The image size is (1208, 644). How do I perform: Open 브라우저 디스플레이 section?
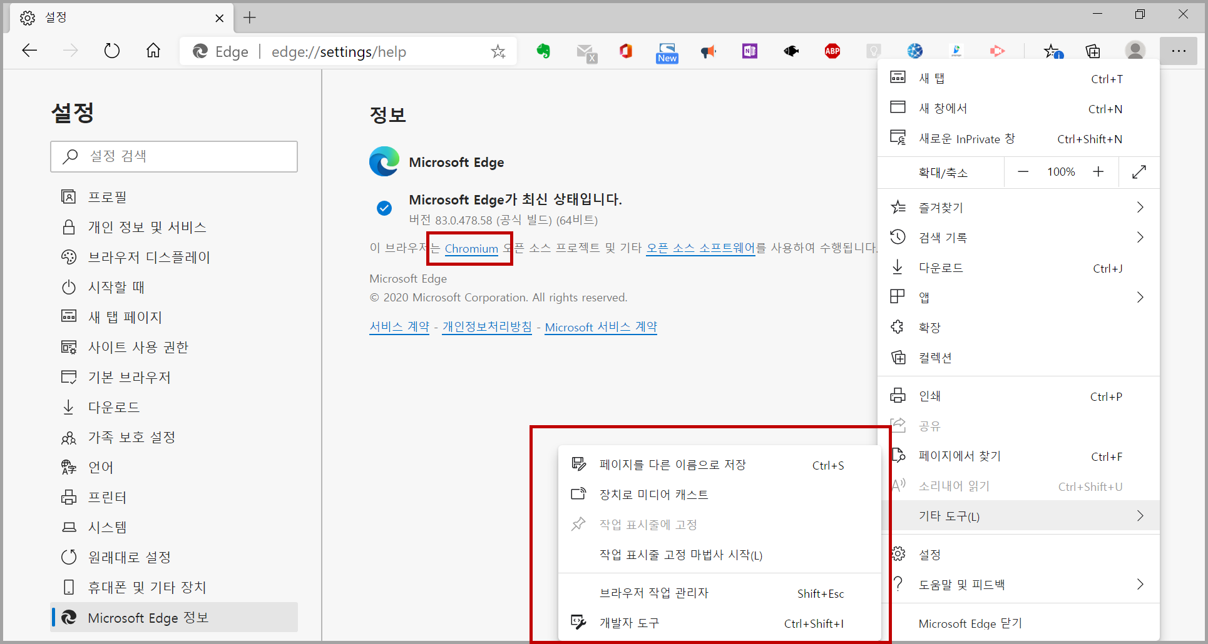pyautogui.click(x=174, y=257)
